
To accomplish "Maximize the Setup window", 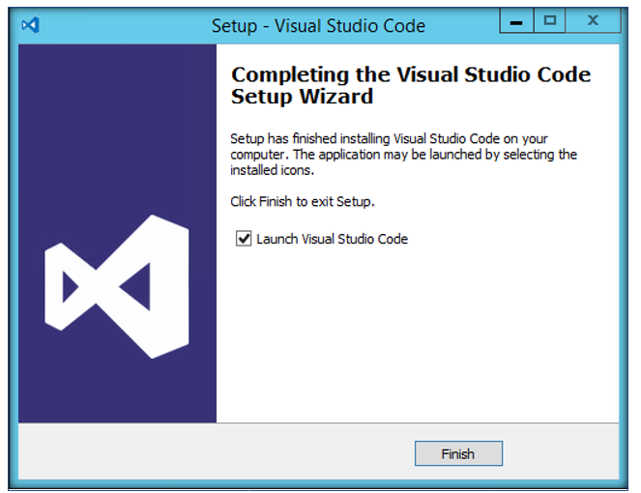I will tap(550, 20).
